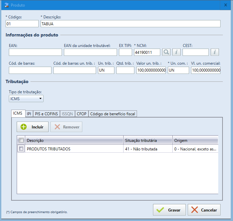The image size is (233, 221).
Task: Click the green plus Incluir button
Action: click(32, 127)
